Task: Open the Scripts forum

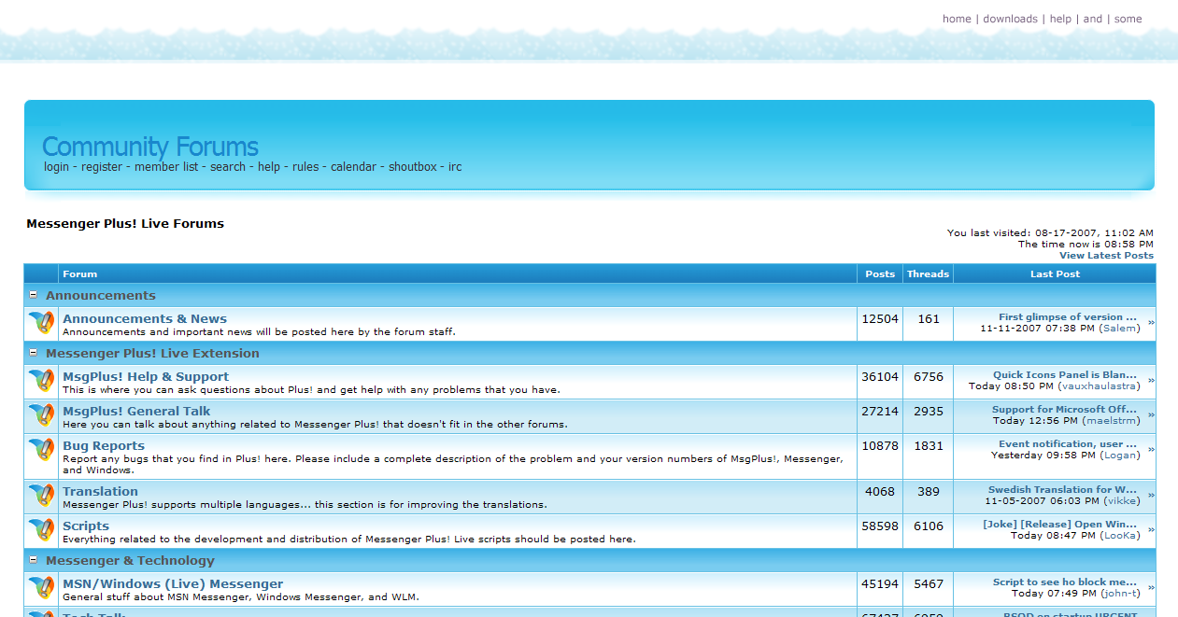Action: click(86, 526)
